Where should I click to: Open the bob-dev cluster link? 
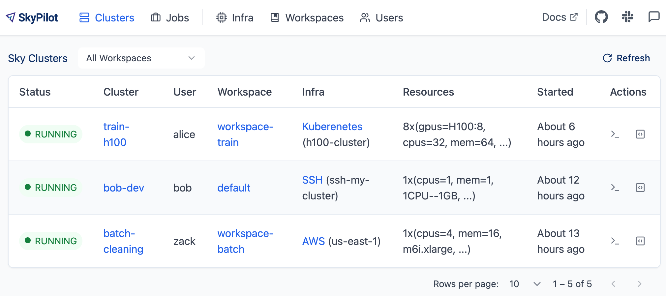124,188
